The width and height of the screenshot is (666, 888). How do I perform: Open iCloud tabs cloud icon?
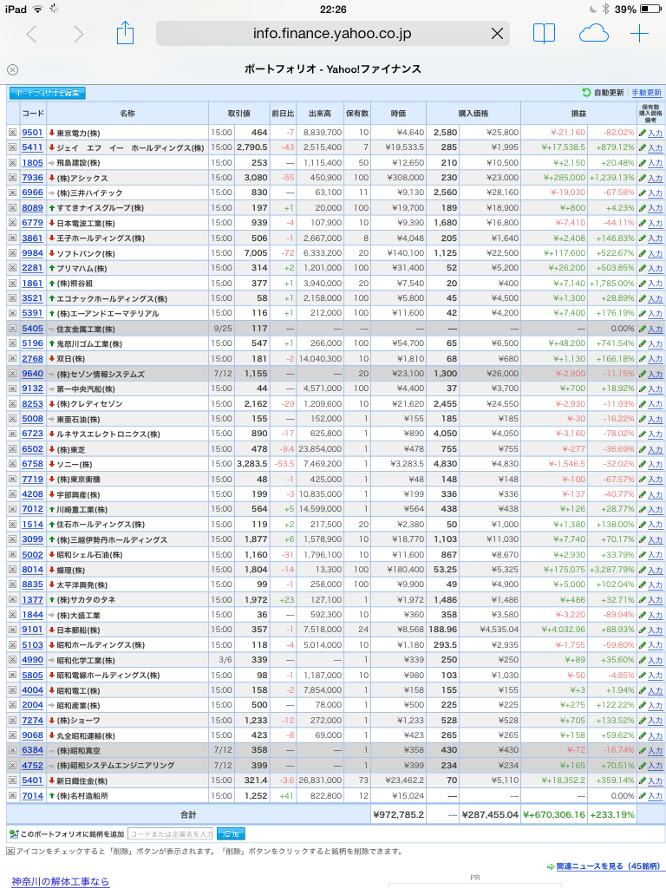point(593,34)
